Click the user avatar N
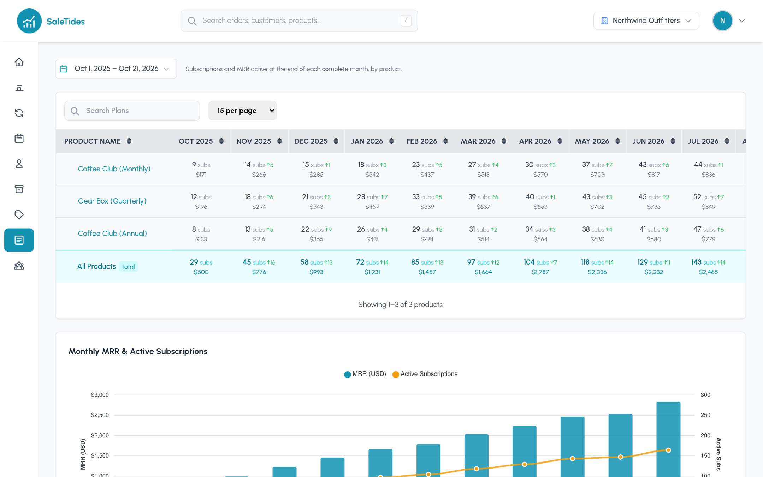The image size is (763, 477). [x=722, y=20]
